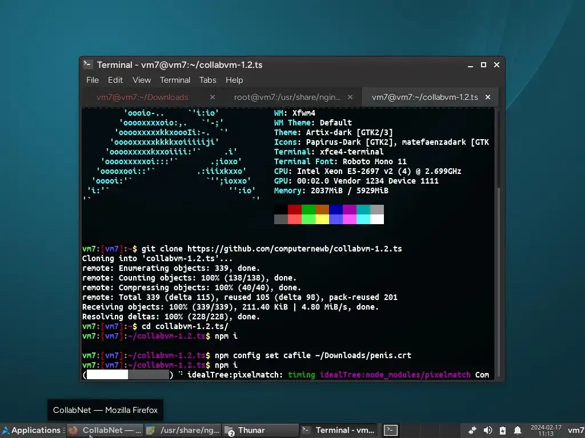585x438 pixels.
Task: Click the 'Resolving deltas: 100% (228/228)' line
Action: point(171,317)
